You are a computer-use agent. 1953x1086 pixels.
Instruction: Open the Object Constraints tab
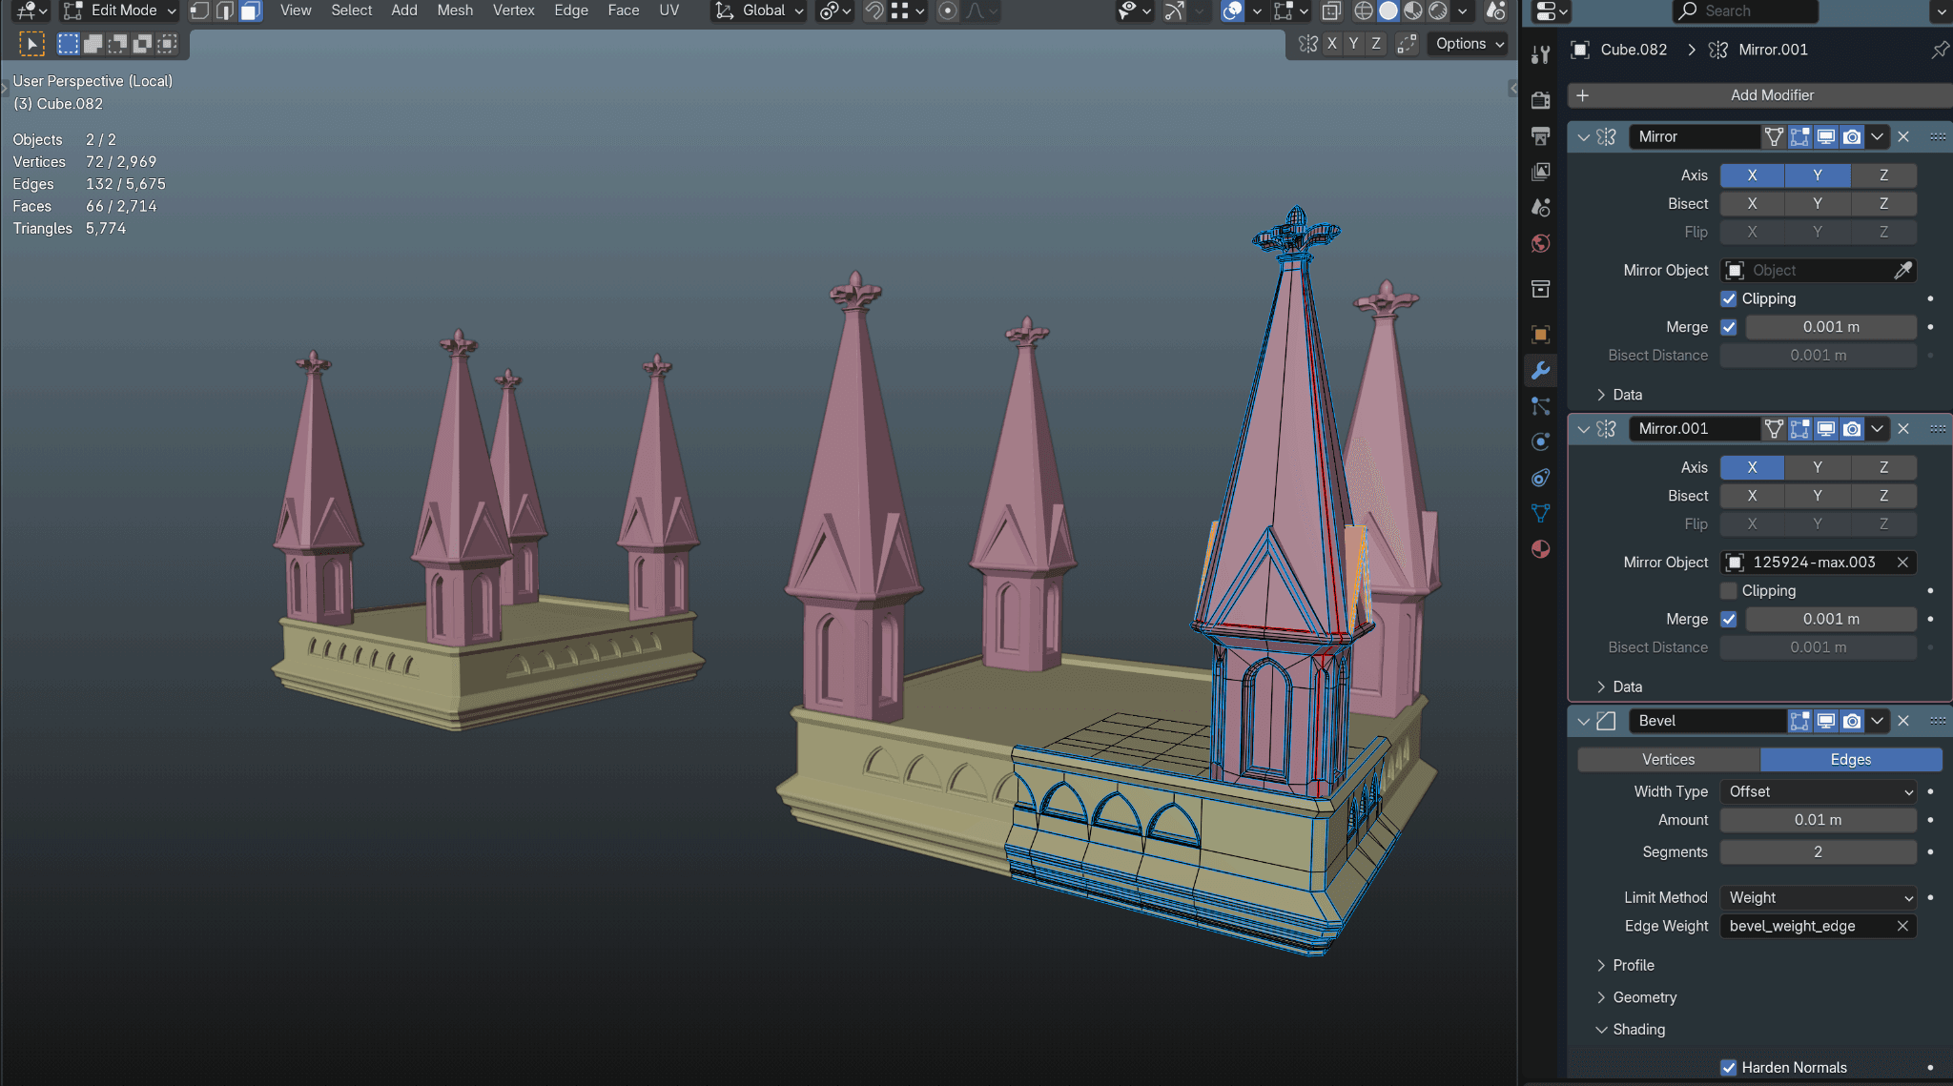[x=1540, y=478]
